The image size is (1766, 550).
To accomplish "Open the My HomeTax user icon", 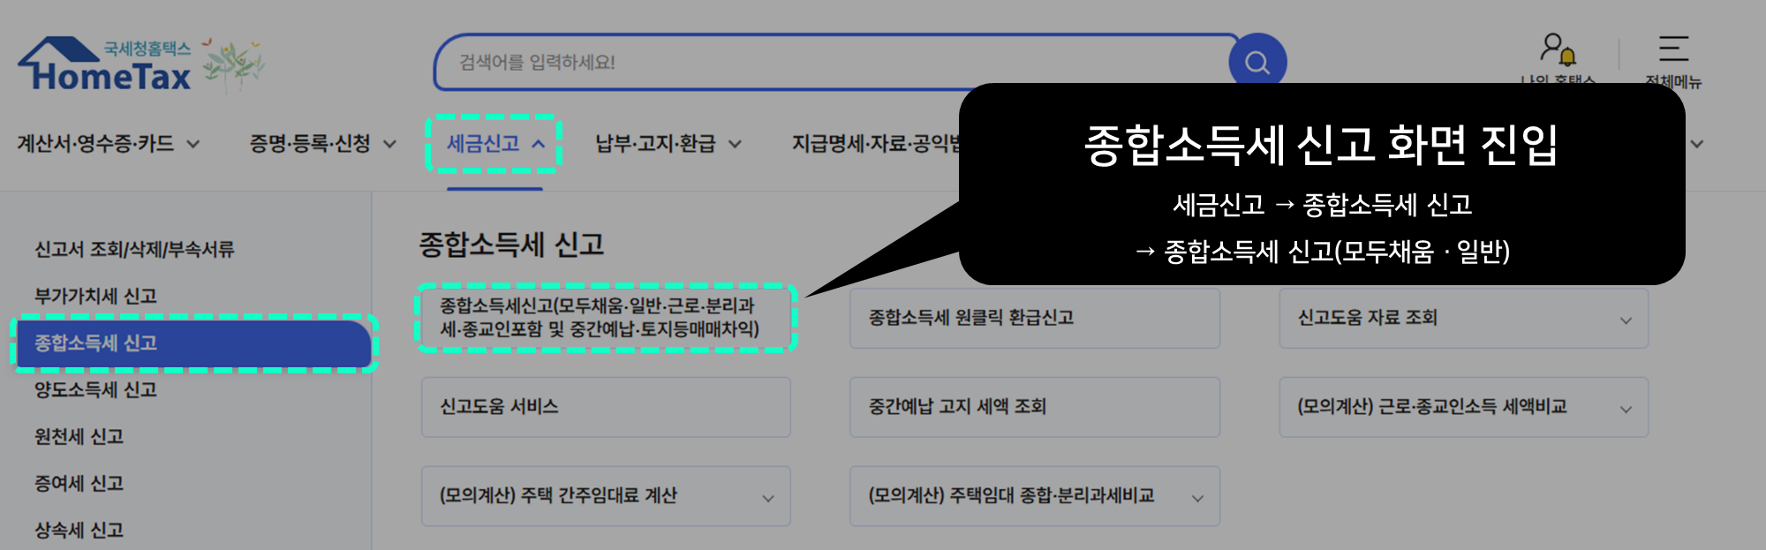I will [1558, 49].
